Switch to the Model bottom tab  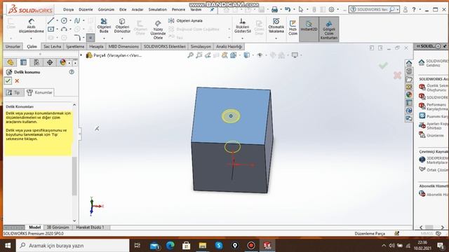tap(34, 227)
